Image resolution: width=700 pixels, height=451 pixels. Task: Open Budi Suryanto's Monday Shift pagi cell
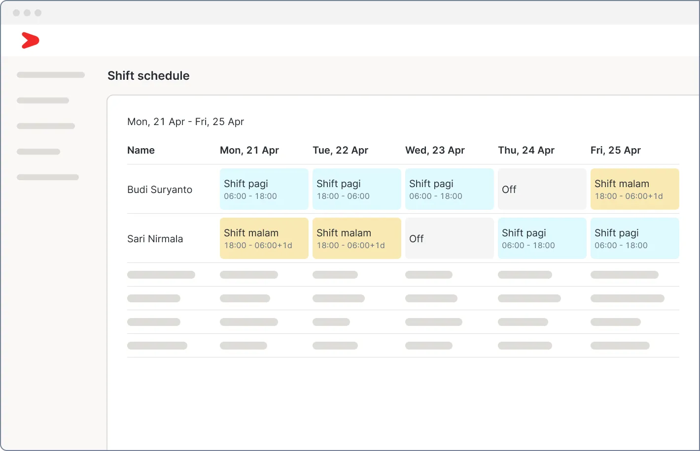pos(264,189)
